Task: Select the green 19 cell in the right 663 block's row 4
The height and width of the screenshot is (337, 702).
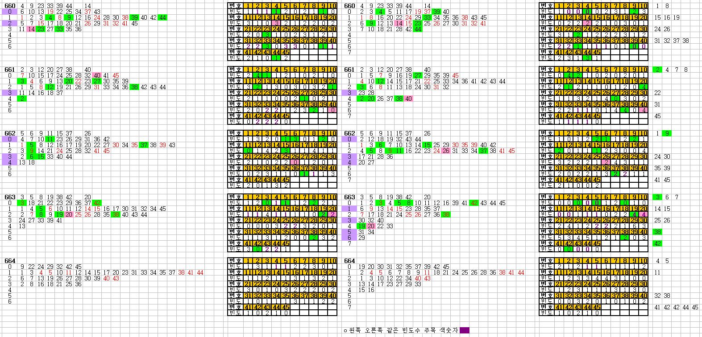Action: click(361, 226)
